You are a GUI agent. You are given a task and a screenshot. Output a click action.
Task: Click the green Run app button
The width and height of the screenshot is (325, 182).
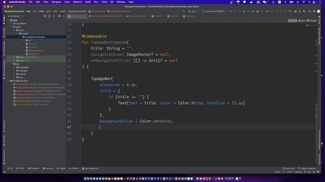coord(231,11)
